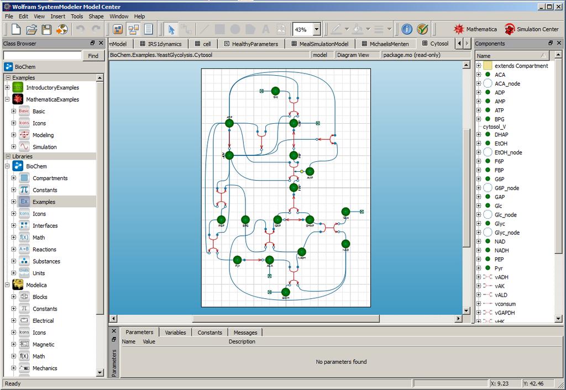The width and height of the screenshot is (566, 390).
Task: Switch to the MichaelisMenten tab
Action: click(385, 44)
